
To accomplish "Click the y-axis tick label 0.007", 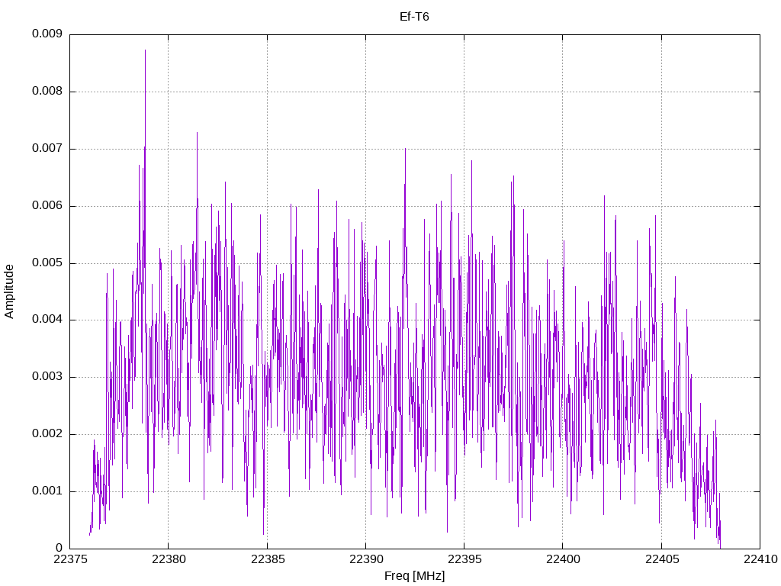I will [x=47, y=148].
